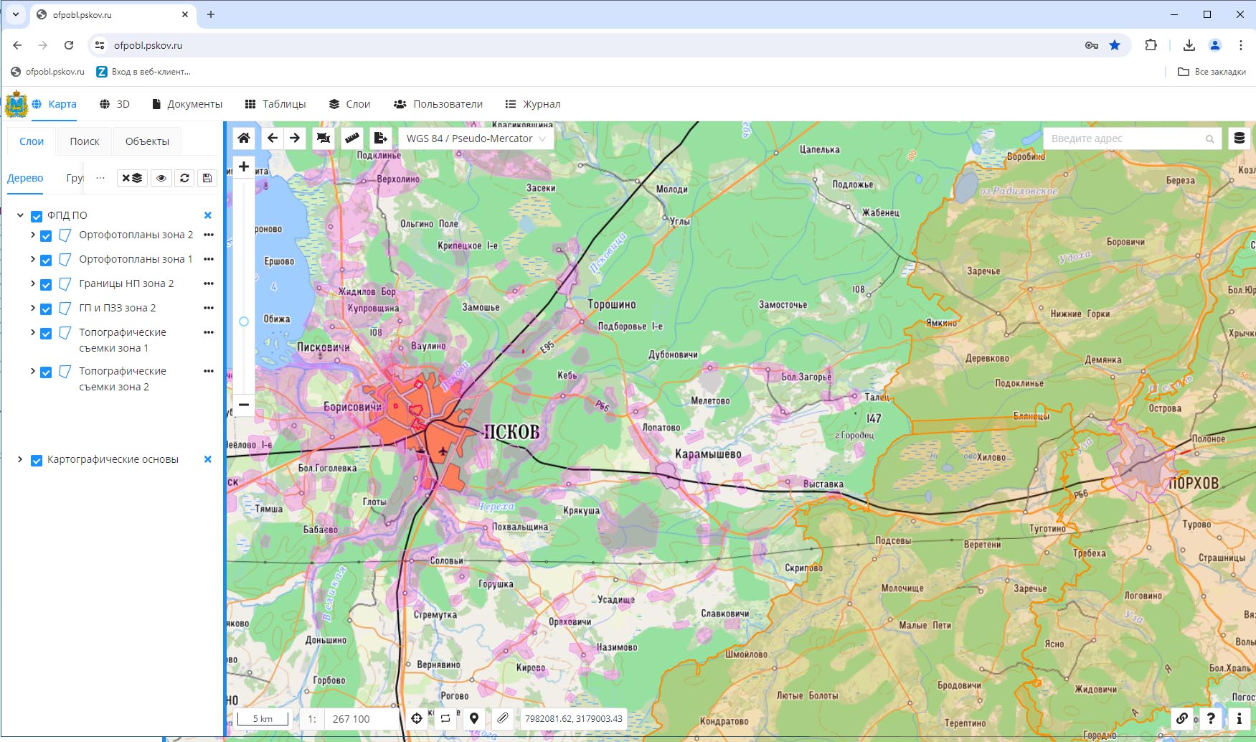The image size is (1256, 742).
Task: Click the more tabs ellipsis button
Action: (100, 178)
